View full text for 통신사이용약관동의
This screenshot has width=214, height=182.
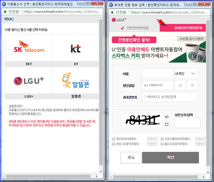click(x=200, y=144)
